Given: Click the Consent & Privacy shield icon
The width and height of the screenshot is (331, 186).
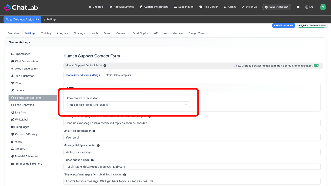Looking at the screenshot, I should click(12, 134).
